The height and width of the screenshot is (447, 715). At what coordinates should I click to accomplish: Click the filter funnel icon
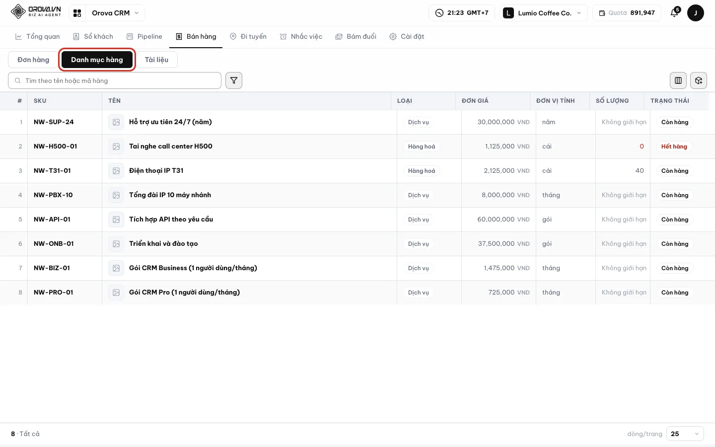point(234,80)
